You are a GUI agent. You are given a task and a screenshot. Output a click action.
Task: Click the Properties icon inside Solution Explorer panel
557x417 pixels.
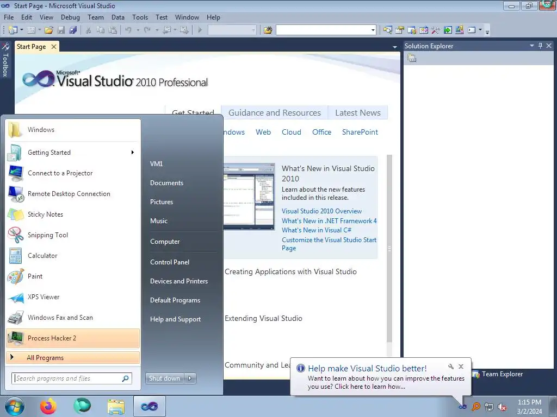[x=412, y=58]
